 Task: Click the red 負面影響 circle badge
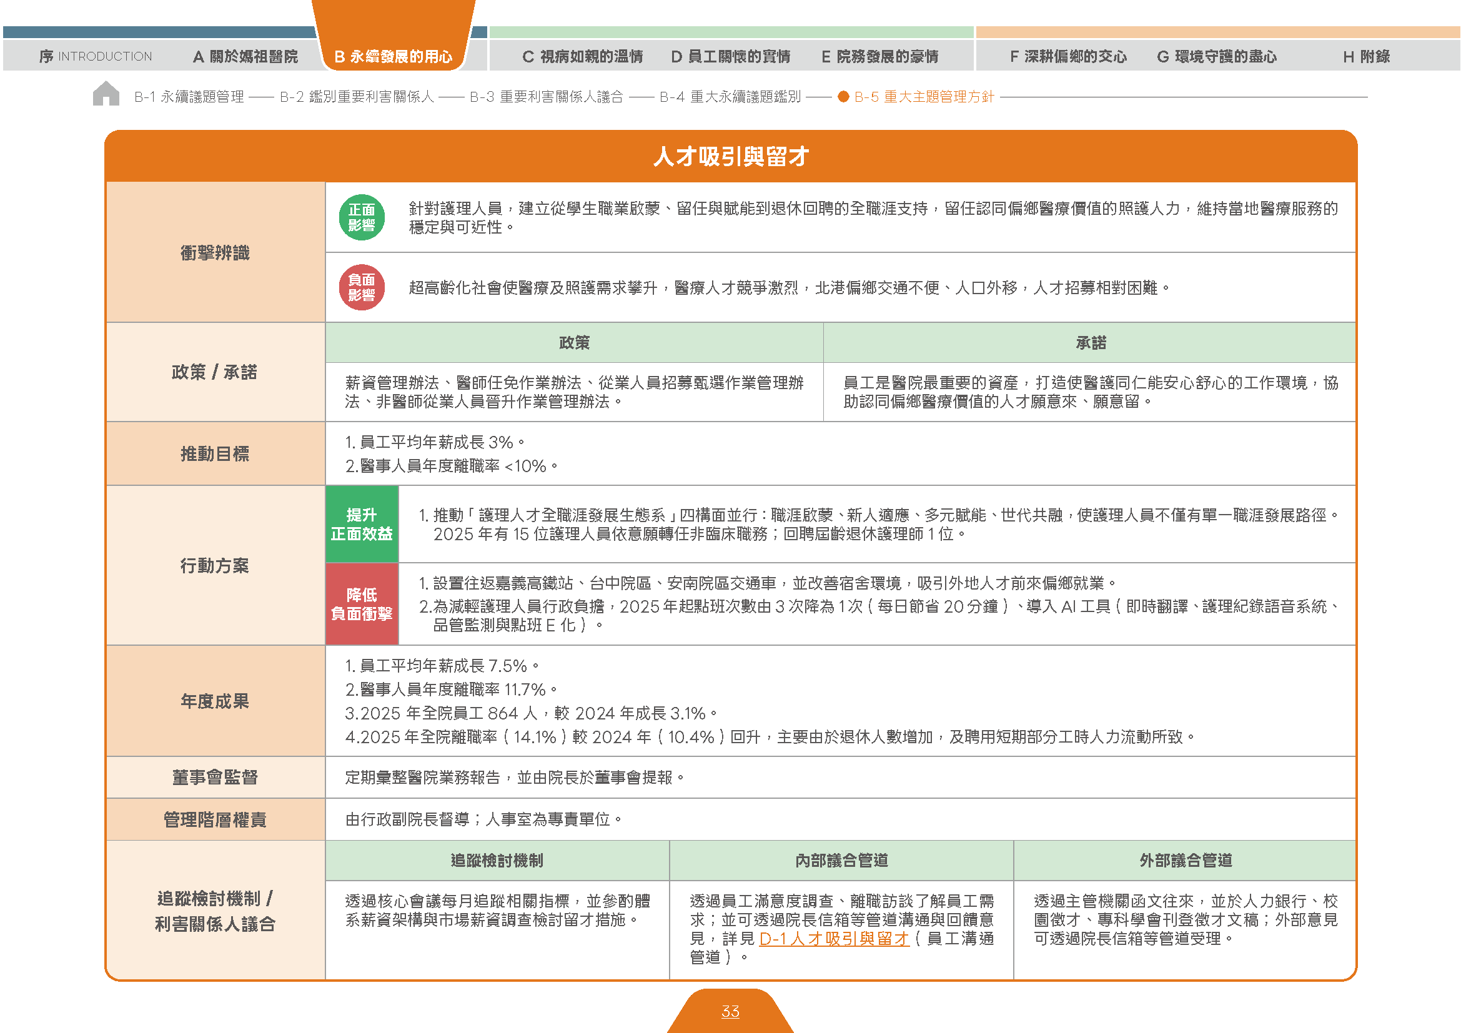pos(362,287)
